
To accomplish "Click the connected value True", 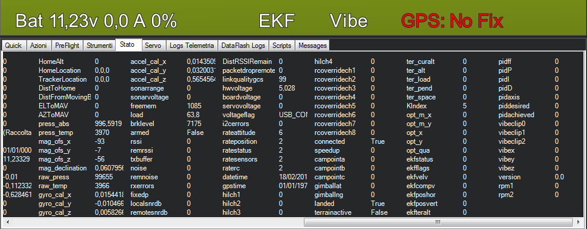I will click(377, 141).
